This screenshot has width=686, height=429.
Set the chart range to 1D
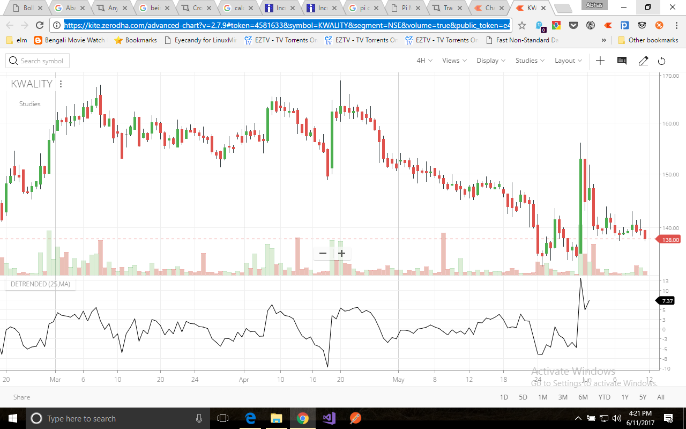tap(504, 397)
